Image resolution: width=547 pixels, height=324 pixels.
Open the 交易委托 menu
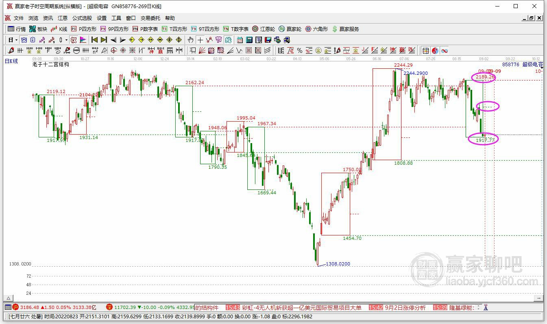pyautogui.click(x=150, y=18)
